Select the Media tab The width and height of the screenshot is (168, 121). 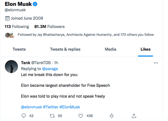[110, 49]
